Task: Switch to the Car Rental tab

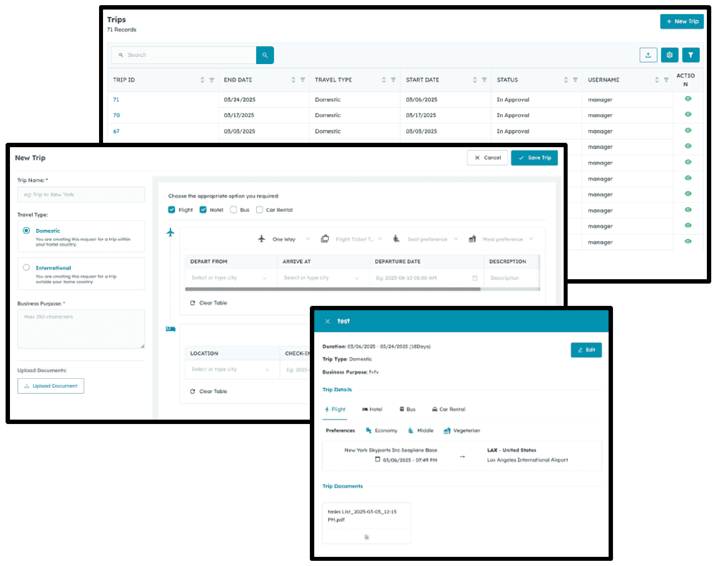Action: point(449,409)
